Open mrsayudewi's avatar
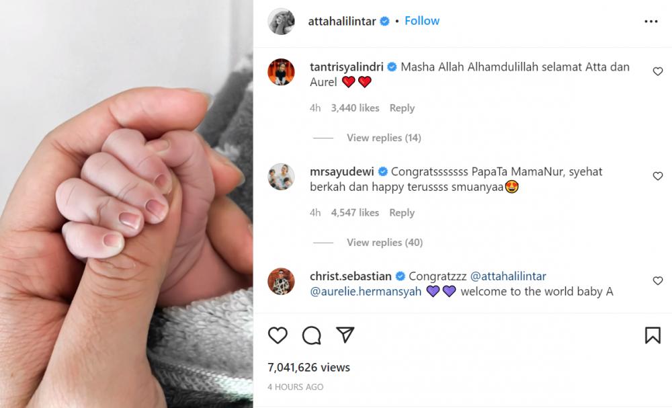 [x=281, y=177]
